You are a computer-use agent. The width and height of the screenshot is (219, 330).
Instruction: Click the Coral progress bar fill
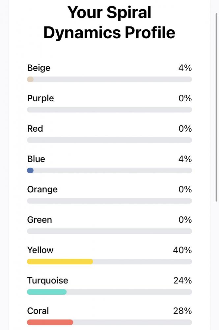pyautogui.click(x=50, y=322)
